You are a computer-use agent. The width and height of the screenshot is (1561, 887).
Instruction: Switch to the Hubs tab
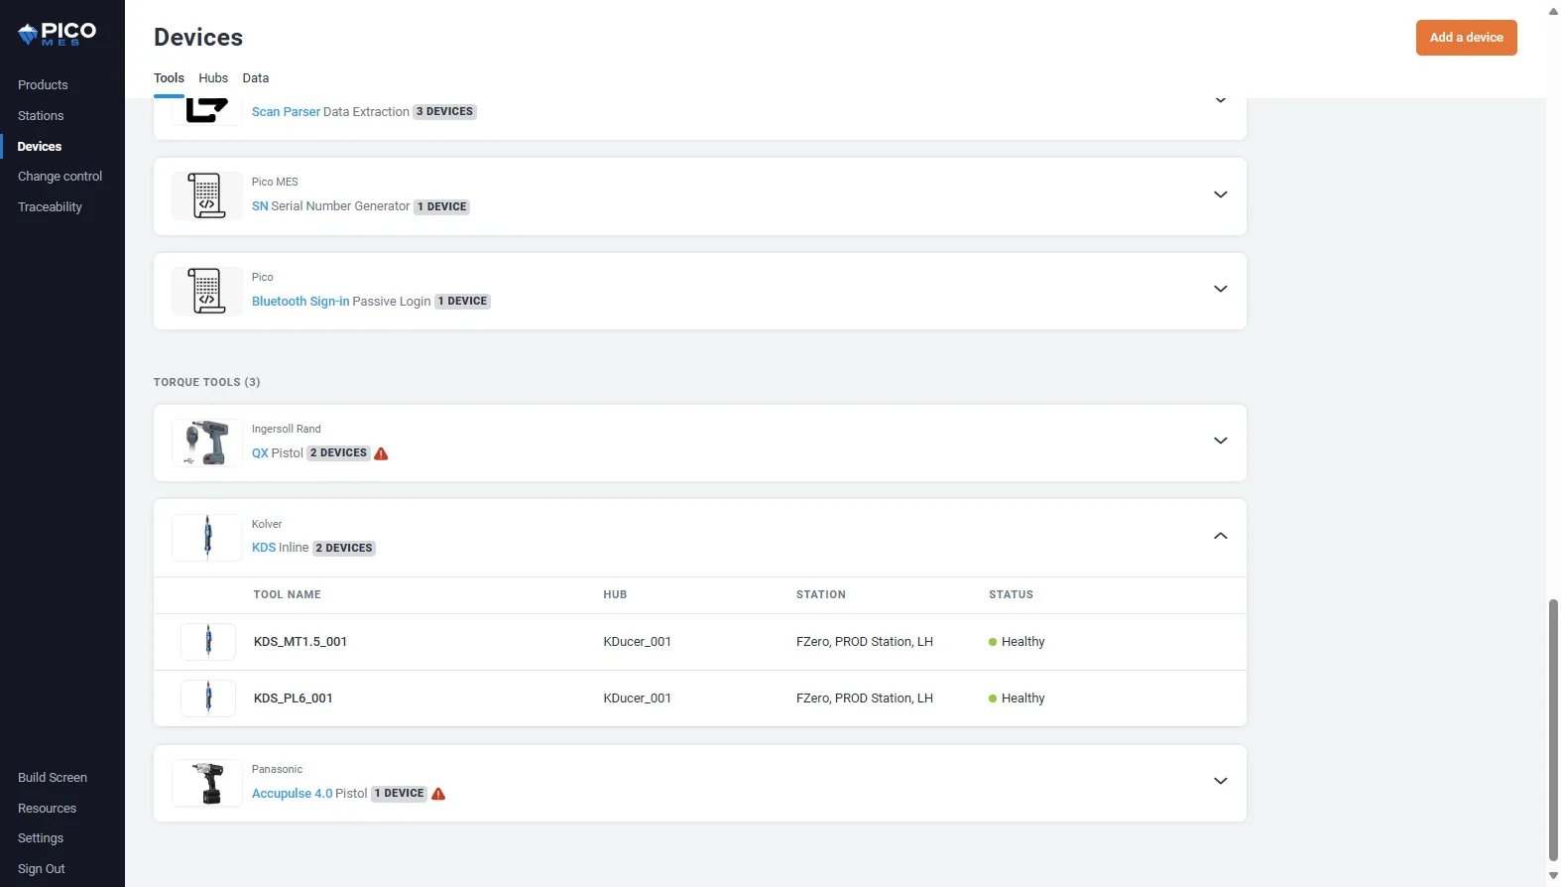click(x=213, y=78)
